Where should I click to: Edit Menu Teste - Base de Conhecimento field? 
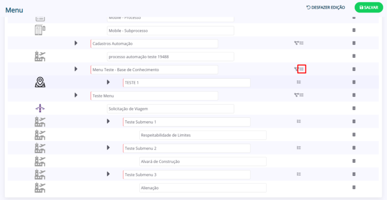point(154,70)
